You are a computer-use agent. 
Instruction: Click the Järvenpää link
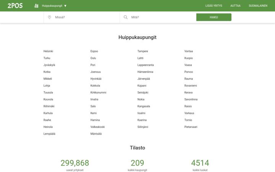(x=144, y=79)
